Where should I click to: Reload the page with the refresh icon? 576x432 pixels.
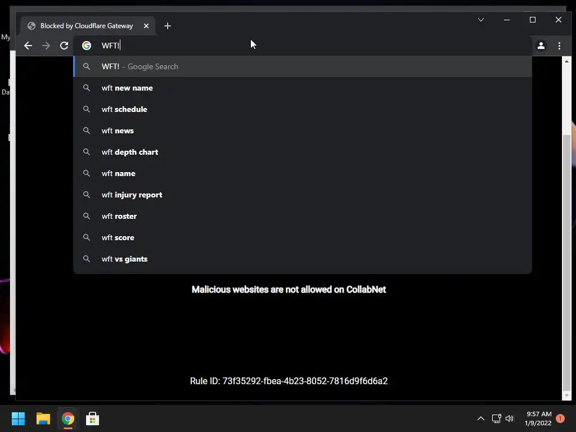point(64,46)
